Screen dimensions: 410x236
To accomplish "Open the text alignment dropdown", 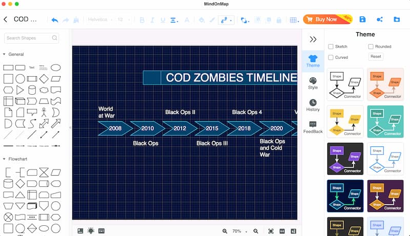I will coord(174,20).
